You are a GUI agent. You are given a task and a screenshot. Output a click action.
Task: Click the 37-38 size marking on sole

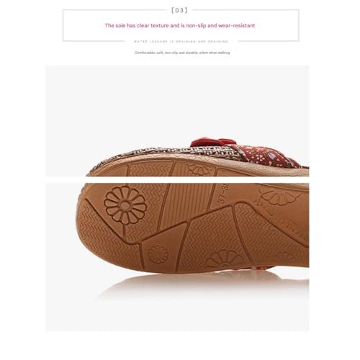[x=222, y=194]
